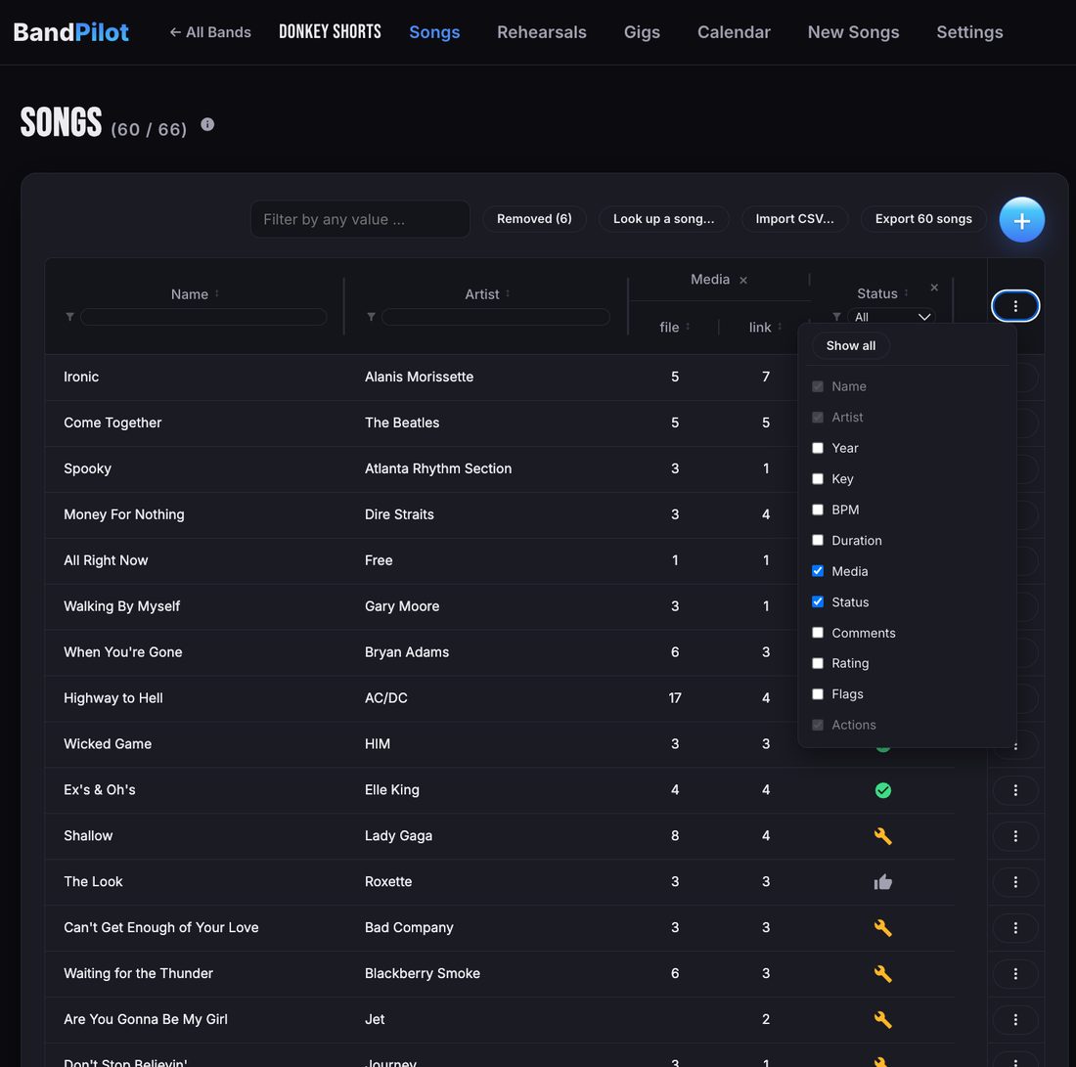Click wrench status for Waiting for the Thunder
The height and width of the screenshot is (1067, 1076).
(883, 974)
